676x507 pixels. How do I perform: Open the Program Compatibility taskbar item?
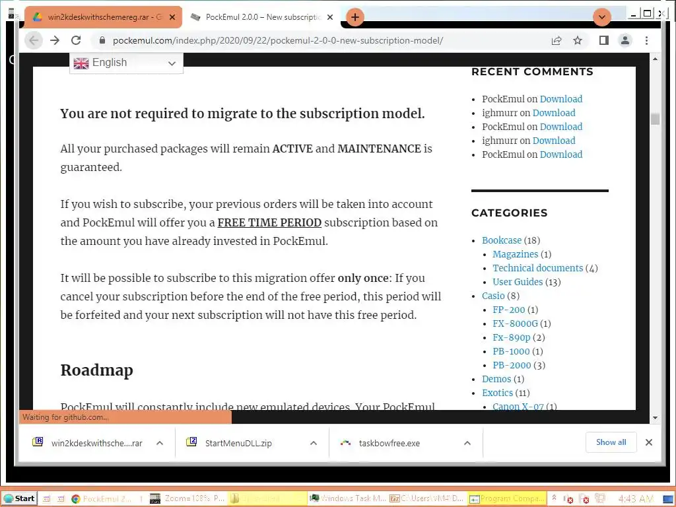(x=506, y=498)
